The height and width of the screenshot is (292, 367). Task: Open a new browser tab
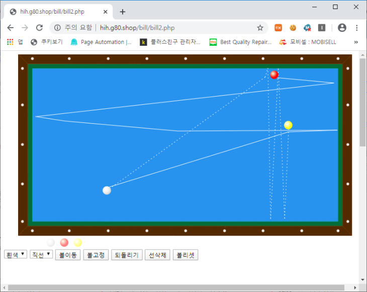coord(123,12)
